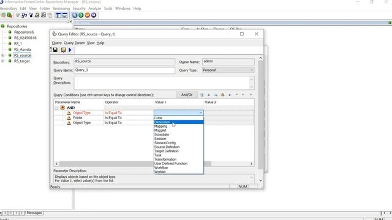Click the Query Editor scroll-down arrow

pos(260,180)
